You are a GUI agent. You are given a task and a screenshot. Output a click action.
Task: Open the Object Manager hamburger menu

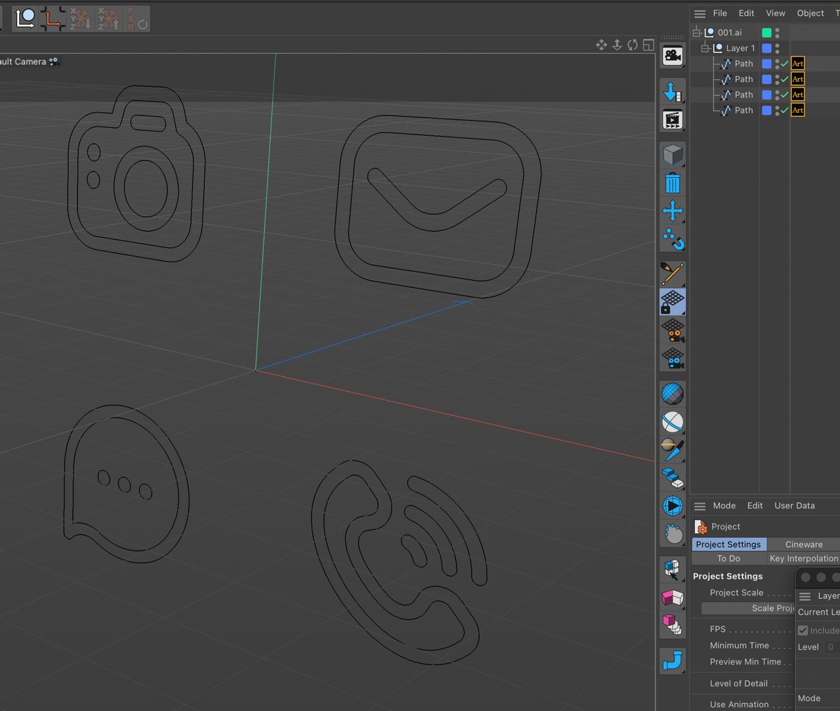700,13
